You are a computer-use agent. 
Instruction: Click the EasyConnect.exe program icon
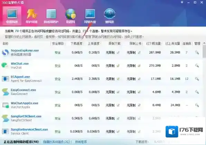6,92
